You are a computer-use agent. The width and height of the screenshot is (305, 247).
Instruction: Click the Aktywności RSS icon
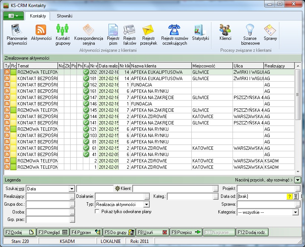(x=41, y=30)
